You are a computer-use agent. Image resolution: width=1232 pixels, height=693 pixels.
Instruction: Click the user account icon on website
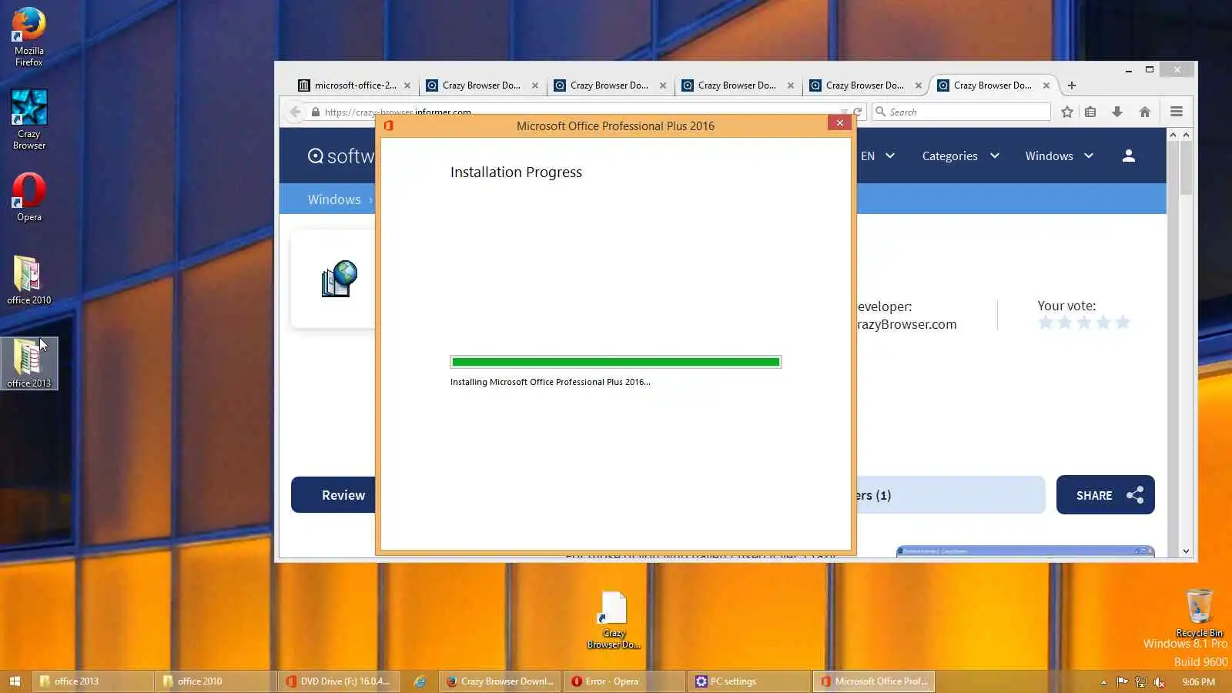[x=1129, y=156]
